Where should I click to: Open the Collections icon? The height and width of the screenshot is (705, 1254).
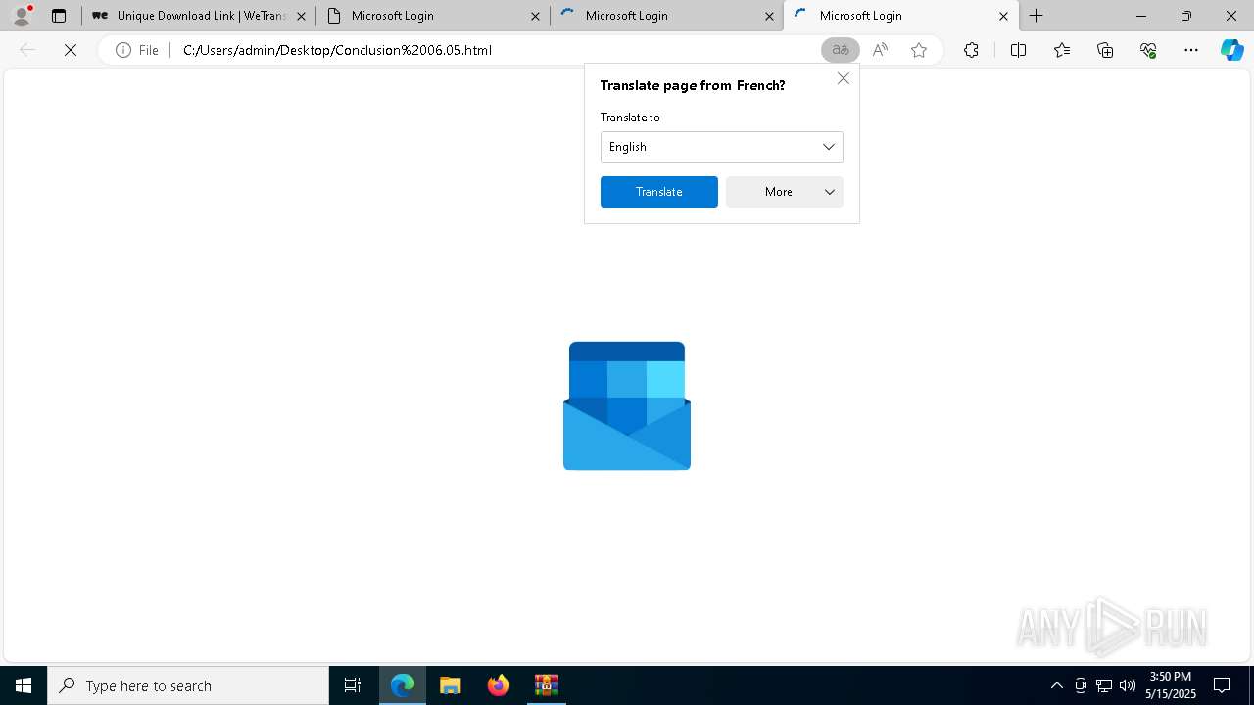coord(1105,50)
